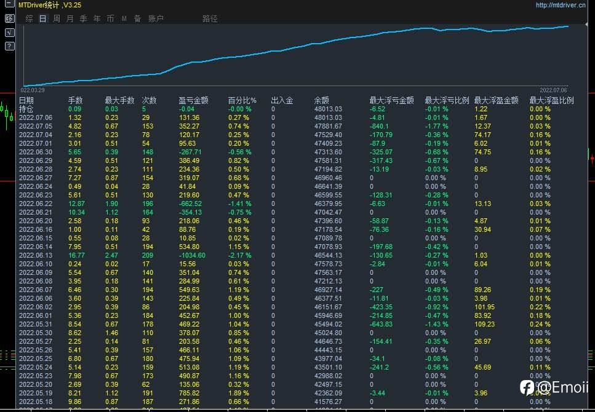Click the 最大浮盈金额 column header
The width and height of the screenshot is (595, 412).
coord(496,100)
